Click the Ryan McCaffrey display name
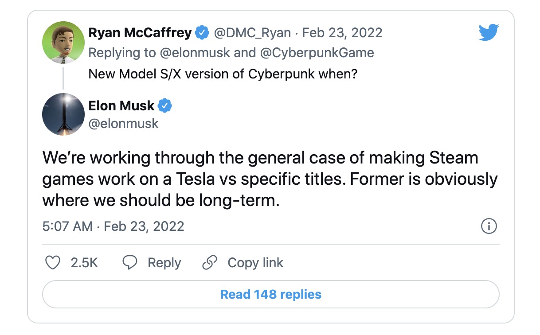This screenshot has height=335, width=540. point(140,33)
